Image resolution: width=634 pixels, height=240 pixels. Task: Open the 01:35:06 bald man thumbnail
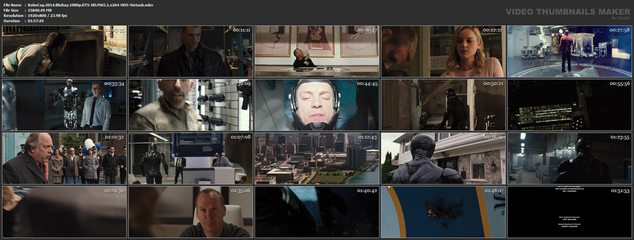tap(191, 212)
